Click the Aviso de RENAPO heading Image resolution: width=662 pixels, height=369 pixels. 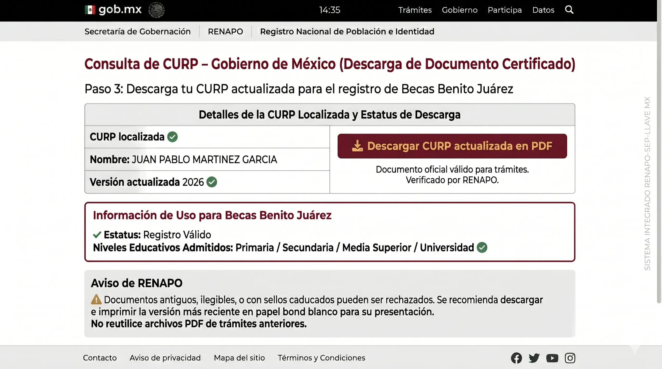click(x=137, y=283)
